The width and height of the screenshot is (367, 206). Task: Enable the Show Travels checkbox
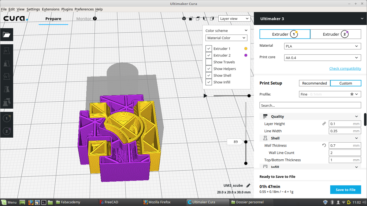click(x=209, y=62)
